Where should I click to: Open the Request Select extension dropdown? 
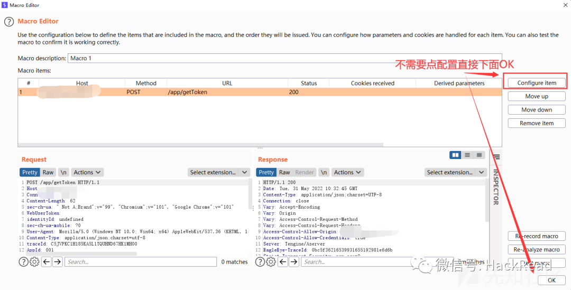[x=219, y=172]
